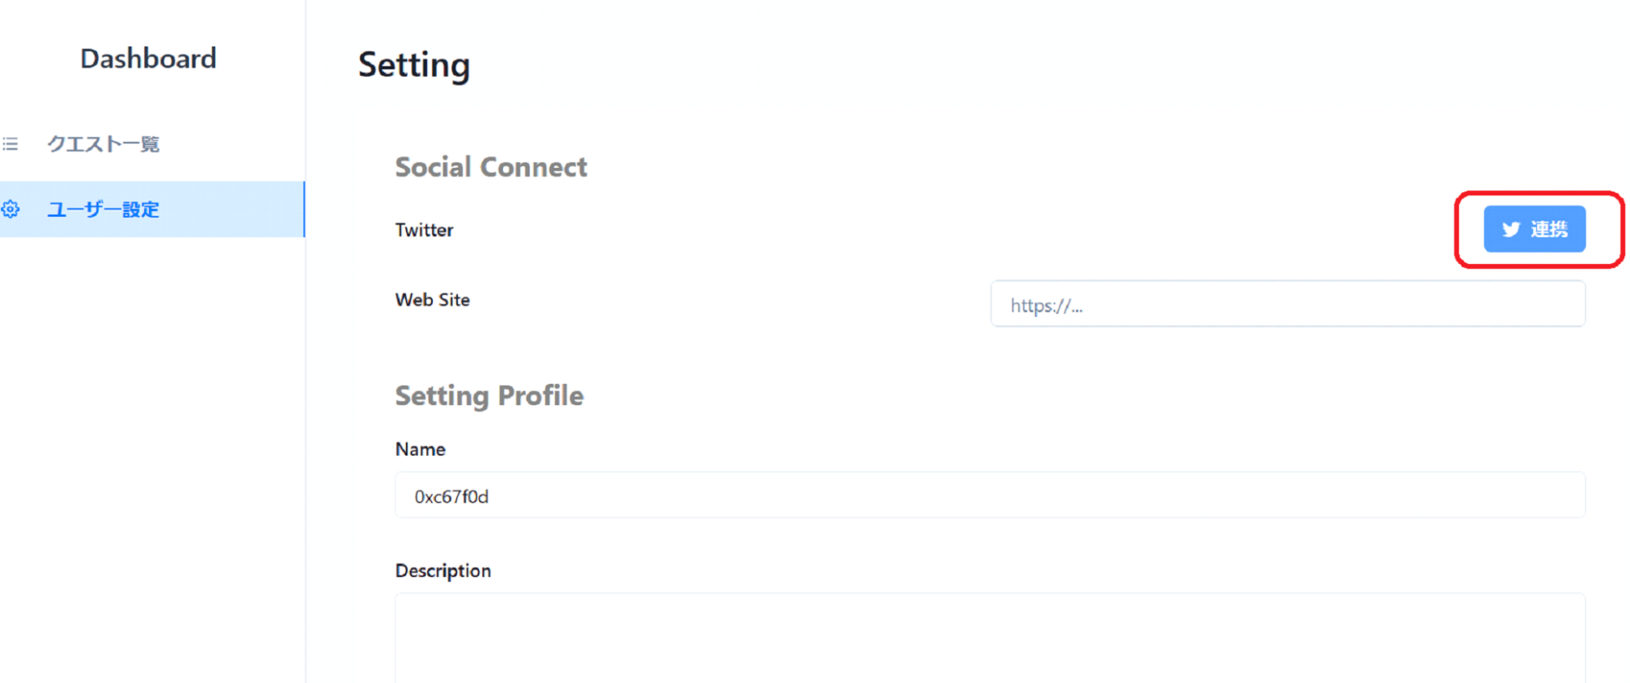Focus the Web Site https:// input field
Viewport: 1630px width, 683px height.
coord(1288,304)
